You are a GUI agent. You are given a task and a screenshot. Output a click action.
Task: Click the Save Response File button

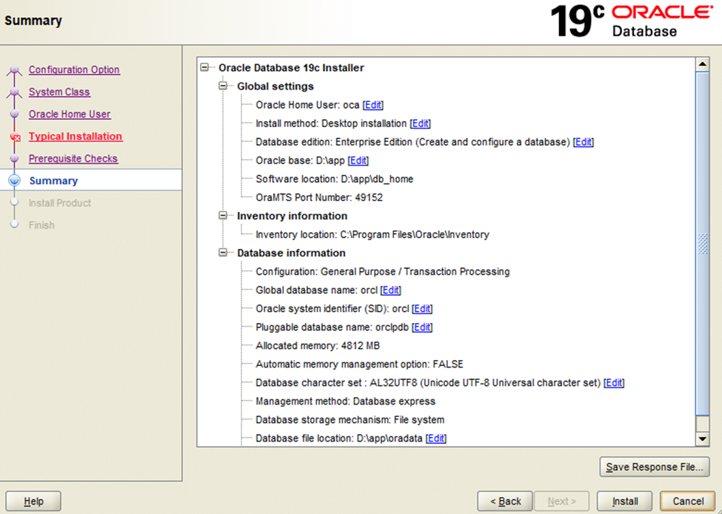point(655,467)
